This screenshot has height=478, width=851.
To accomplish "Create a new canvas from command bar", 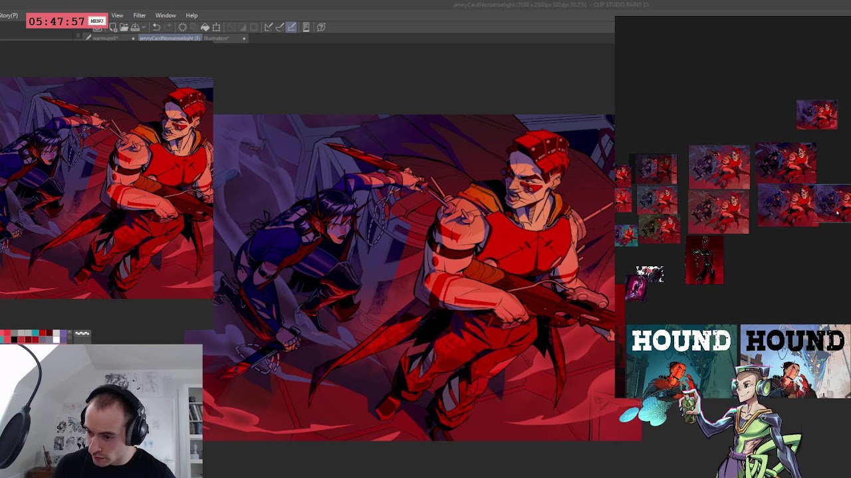I will tap(113, 27).
